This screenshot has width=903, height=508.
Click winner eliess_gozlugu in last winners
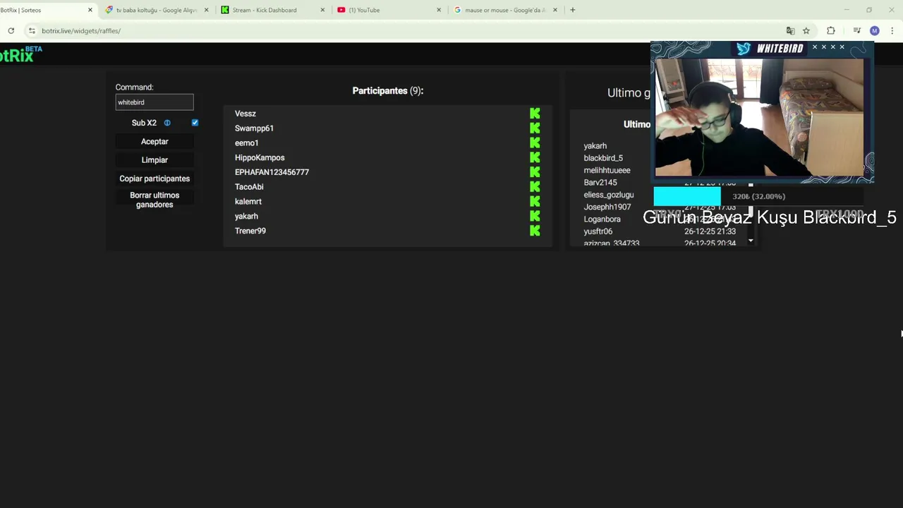point(609,195)
